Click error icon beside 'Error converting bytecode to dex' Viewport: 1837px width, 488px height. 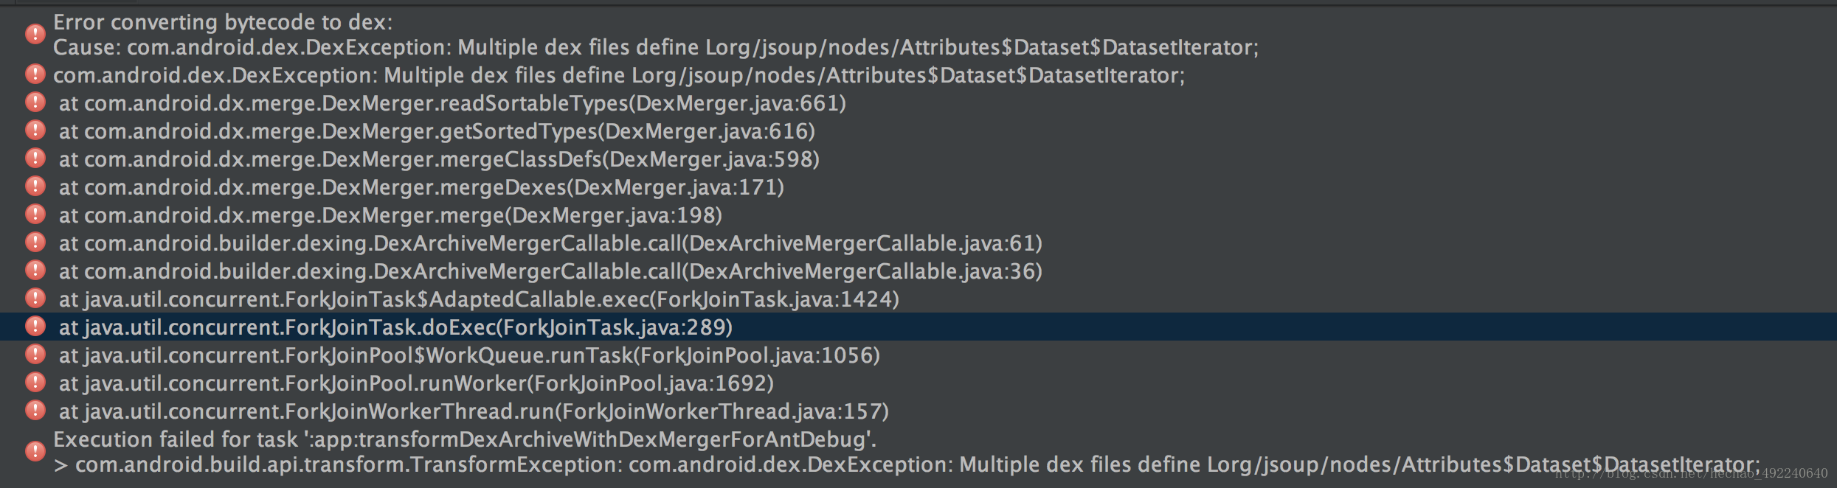(35, 34)
